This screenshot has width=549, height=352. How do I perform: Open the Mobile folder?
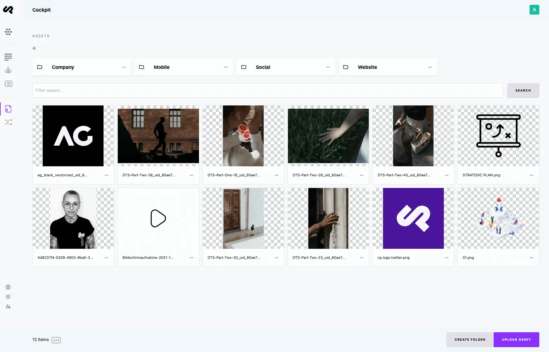pyautogui.click(x=161, y=67)
